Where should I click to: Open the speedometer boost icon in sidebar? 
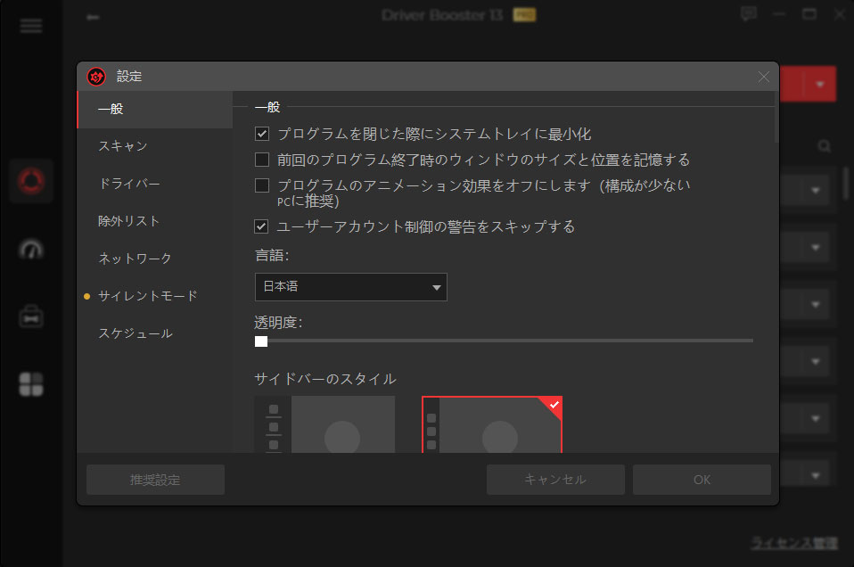click(31, 250)
